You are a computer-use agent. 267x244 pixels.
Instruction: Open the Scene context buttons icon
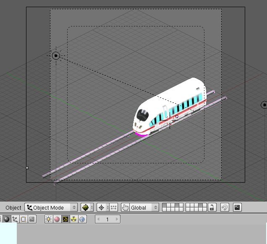(31, 219)
